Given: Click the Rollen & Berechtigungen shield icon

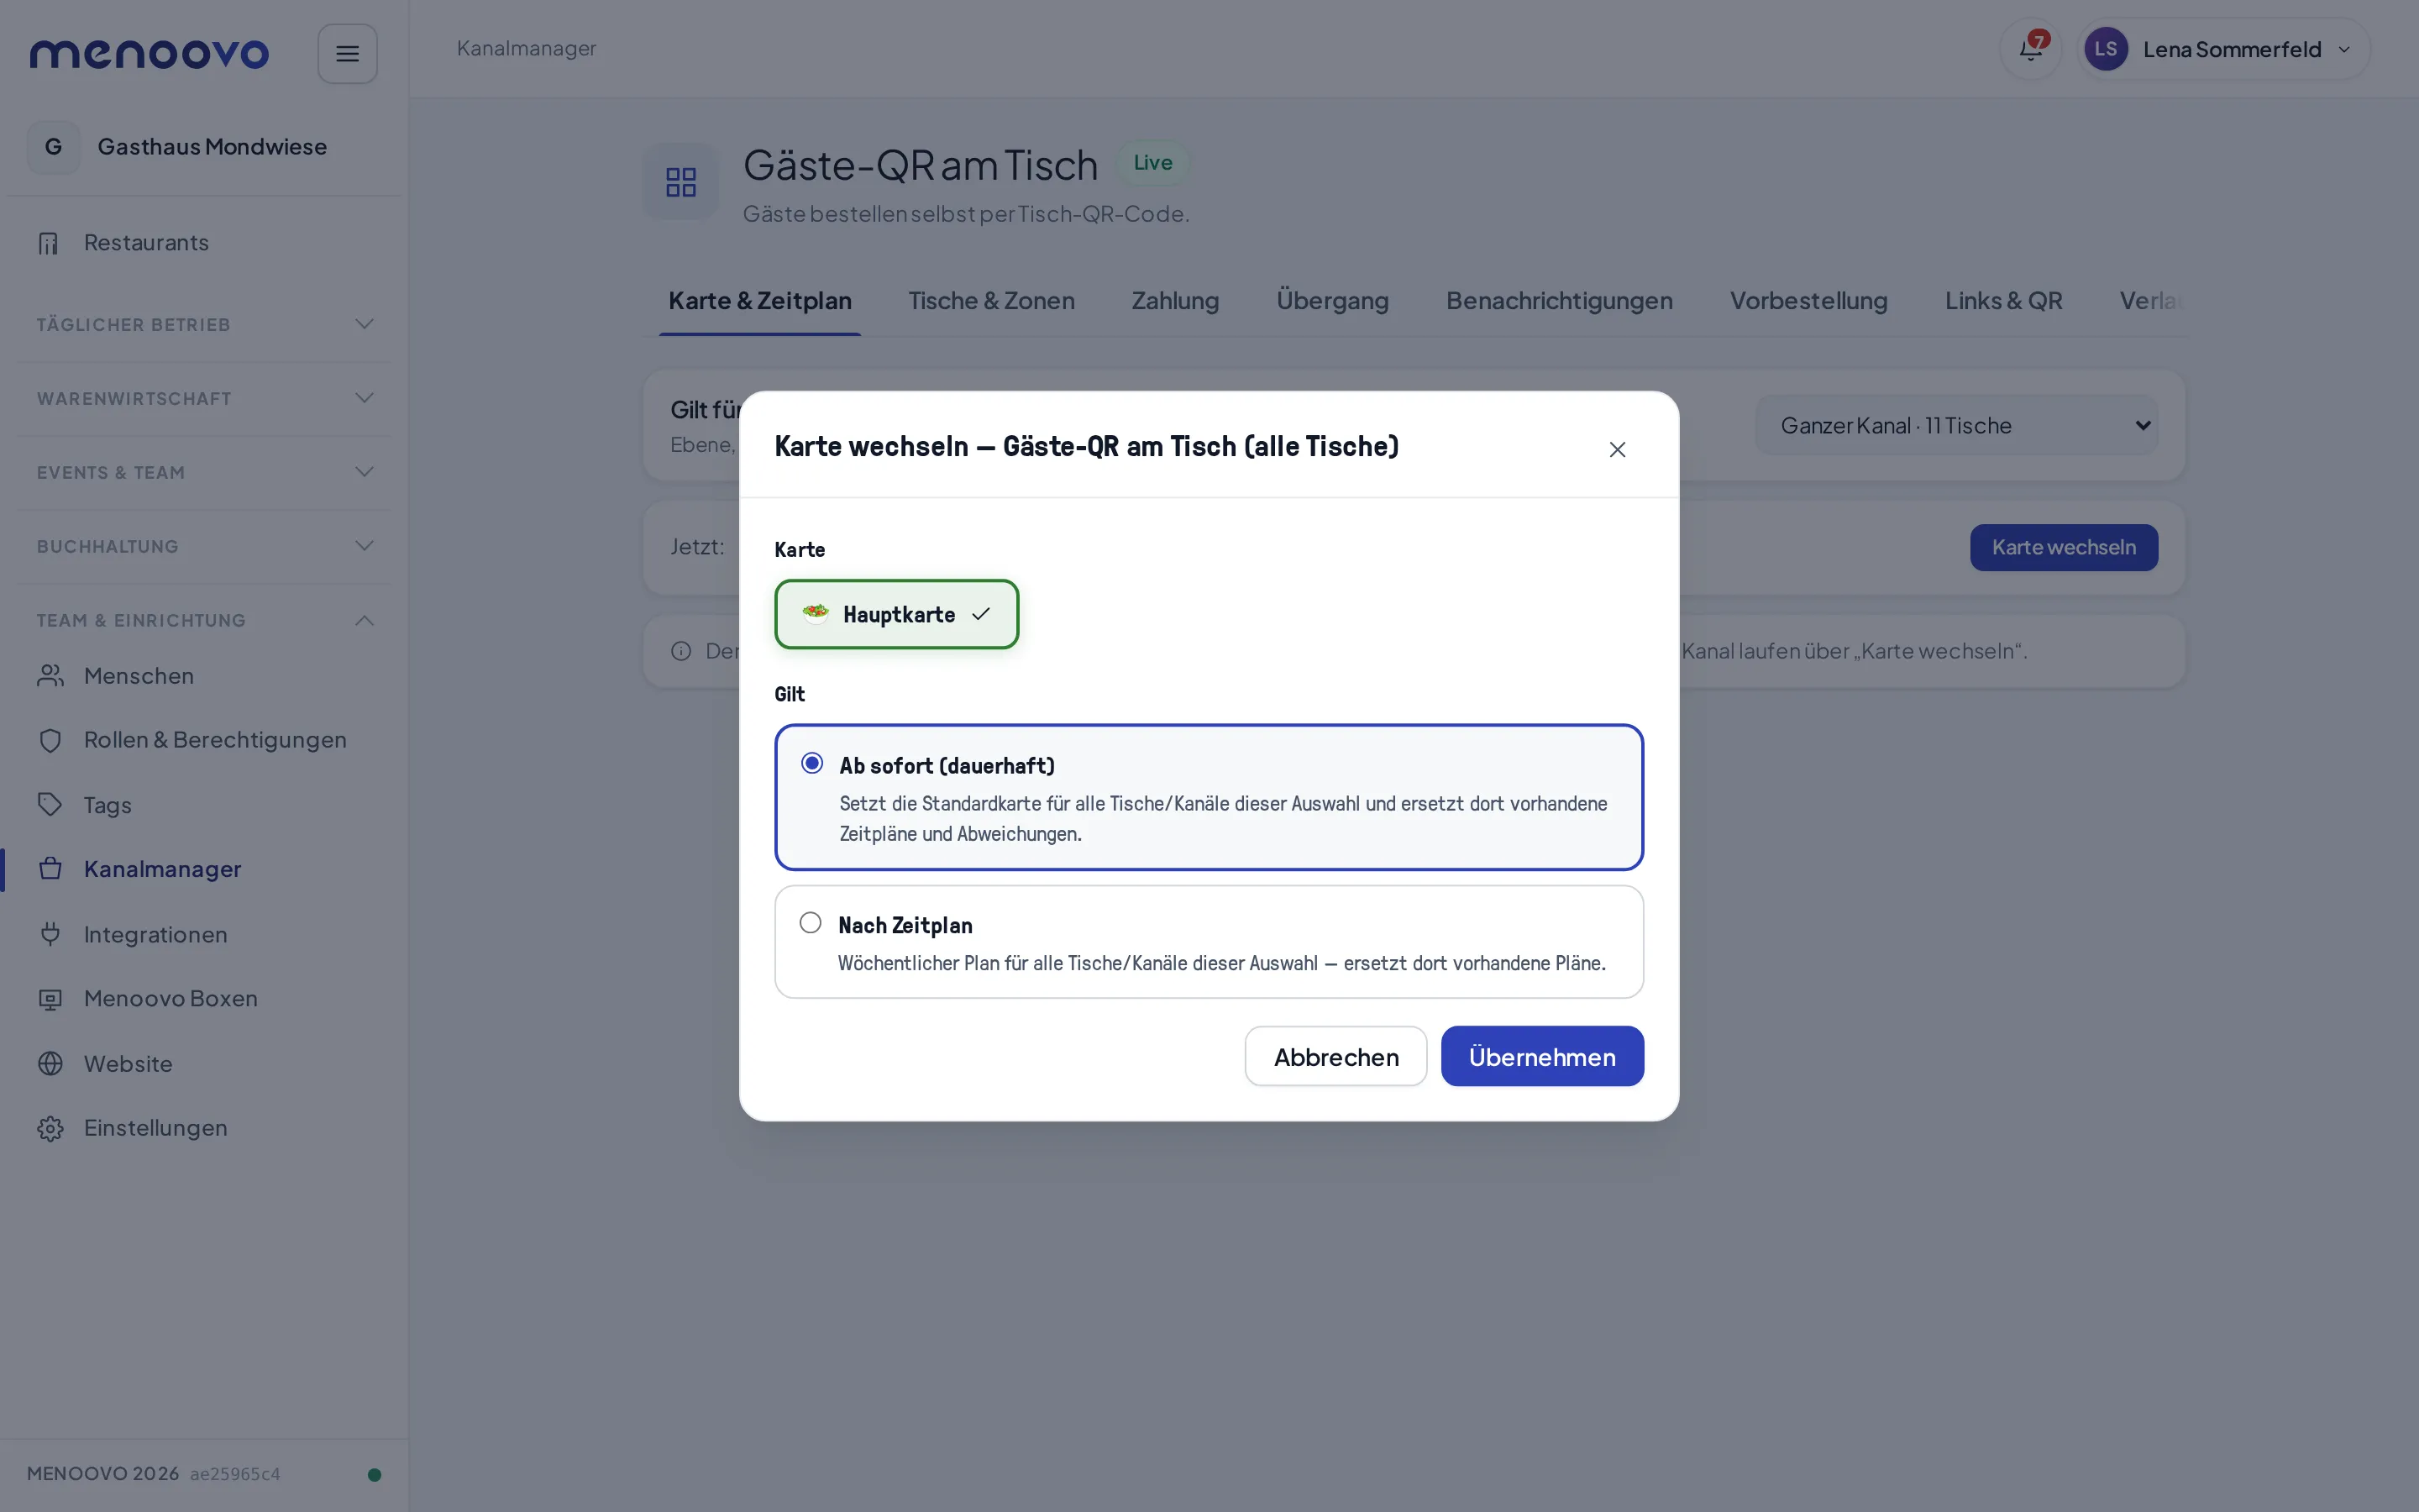Looking at the screenshot, I should point(50,740).
